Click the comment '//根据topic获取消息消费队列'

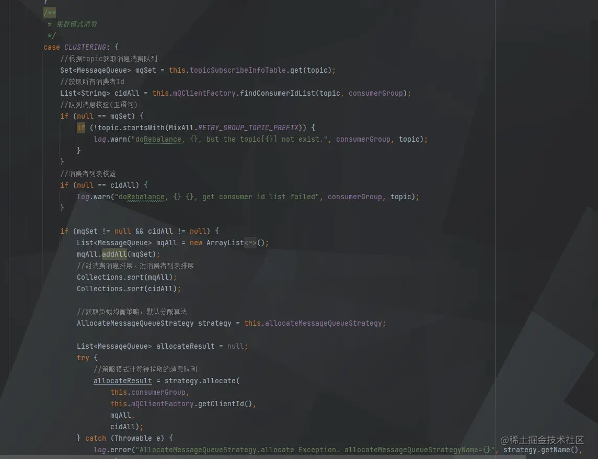coord(109,59)
